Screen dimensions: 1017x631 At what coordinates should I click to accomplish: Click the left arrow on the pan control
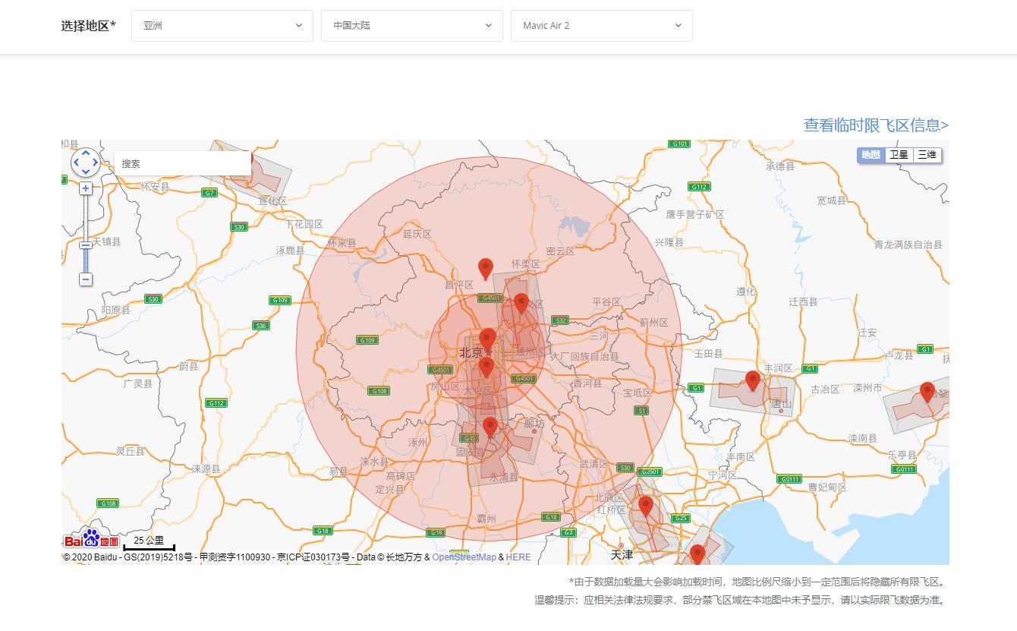75,162
